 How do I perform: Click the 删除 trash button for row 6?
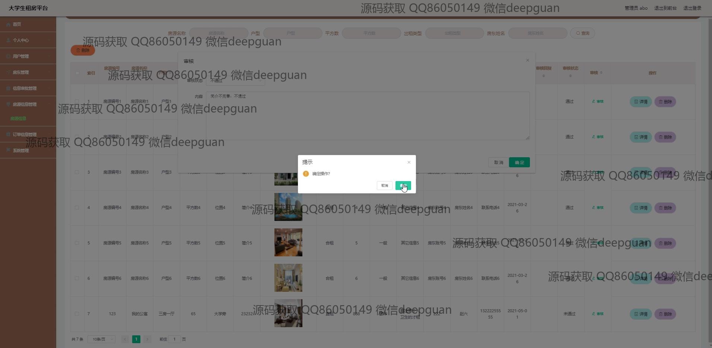pos(665,279)
